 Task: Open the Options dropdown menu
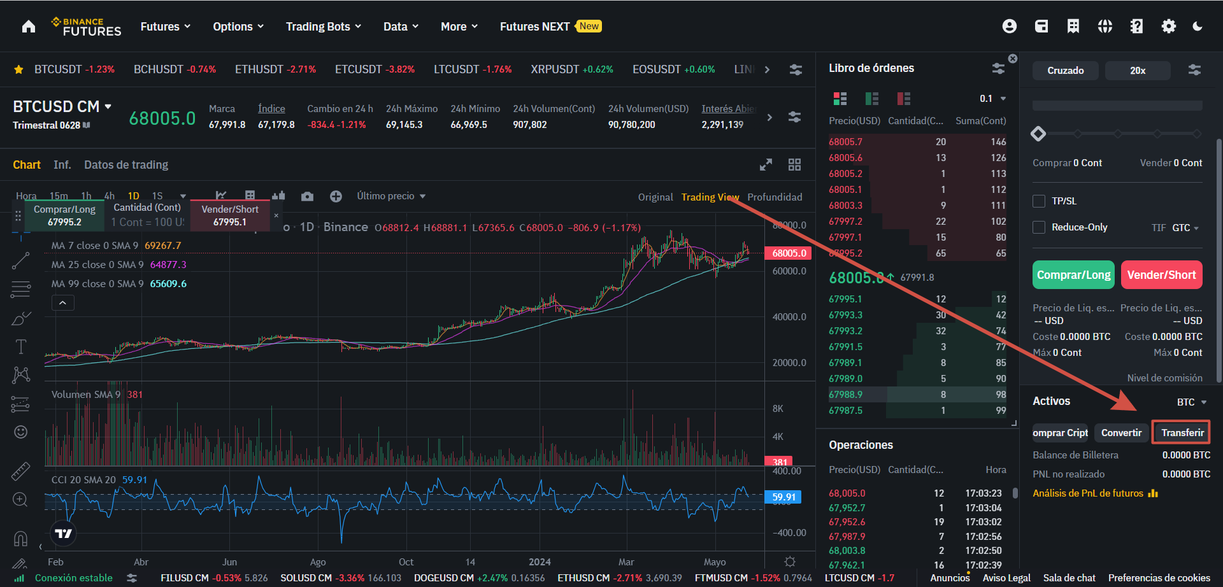[238, 27]
